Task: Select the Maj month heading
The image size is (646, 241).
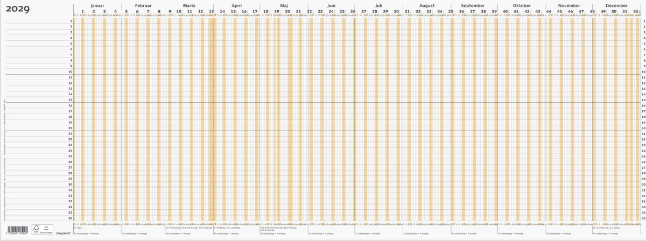Action: point(284,4)
